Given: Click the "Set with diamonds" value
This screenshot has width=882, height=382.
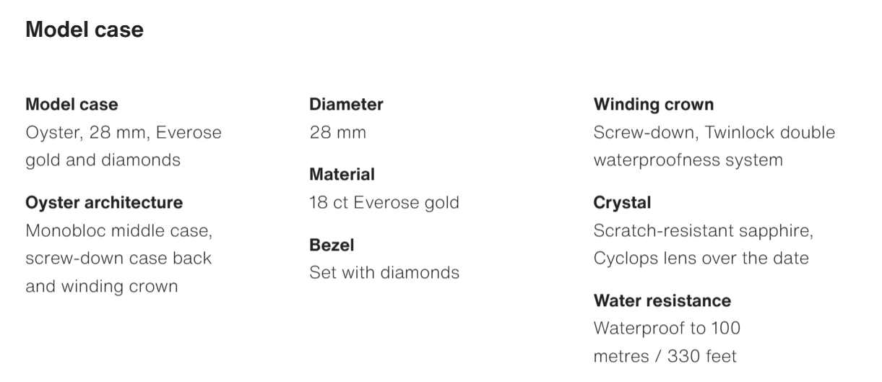Looking at the screenshot, I should click(x=384, y=273).
